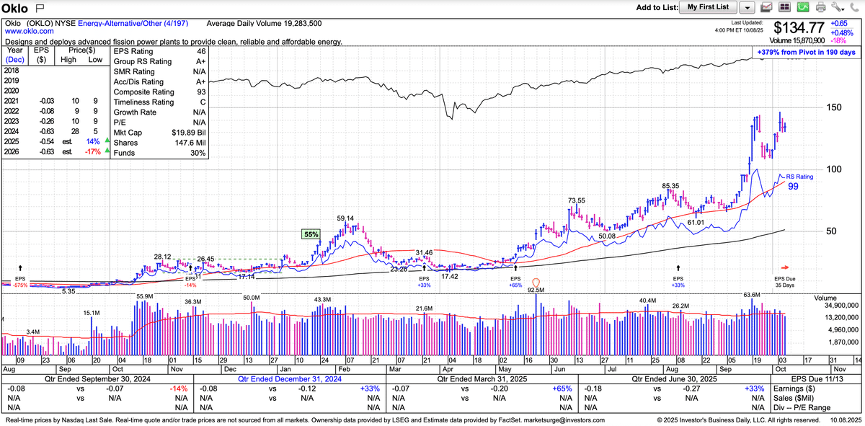Click the EPS +65% marker arrow on chart
The height and width of the screenshot is (426, 865).
[x=515, y=267]
